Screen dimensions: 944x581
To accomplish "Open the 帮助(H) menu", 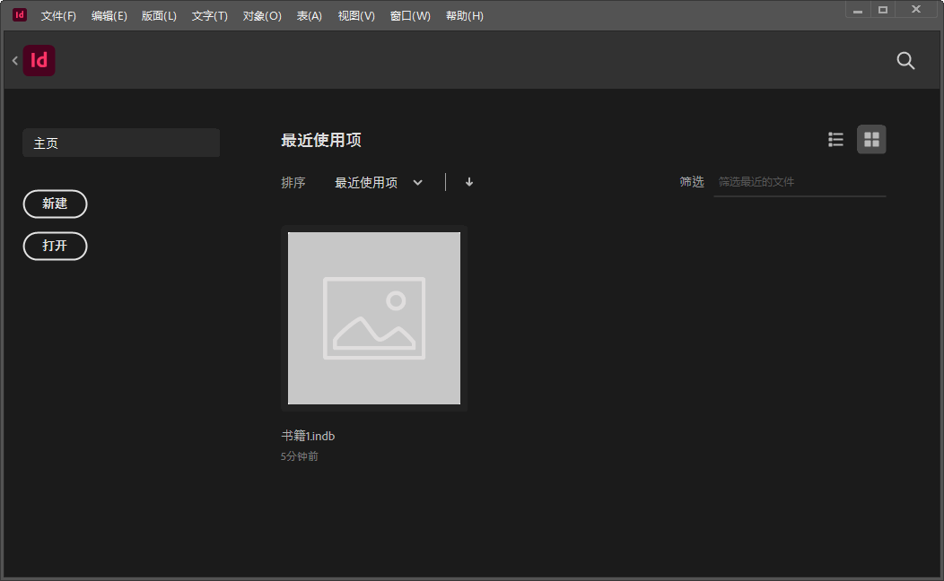I will 464,16.
